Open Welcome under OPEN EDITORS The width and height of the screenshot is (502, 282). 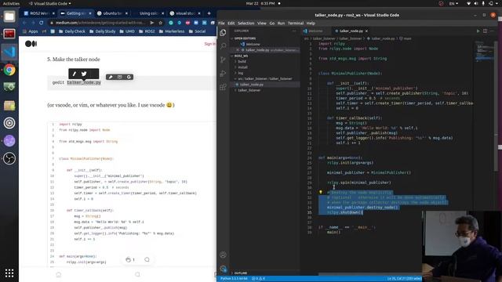tap(265, 44)
